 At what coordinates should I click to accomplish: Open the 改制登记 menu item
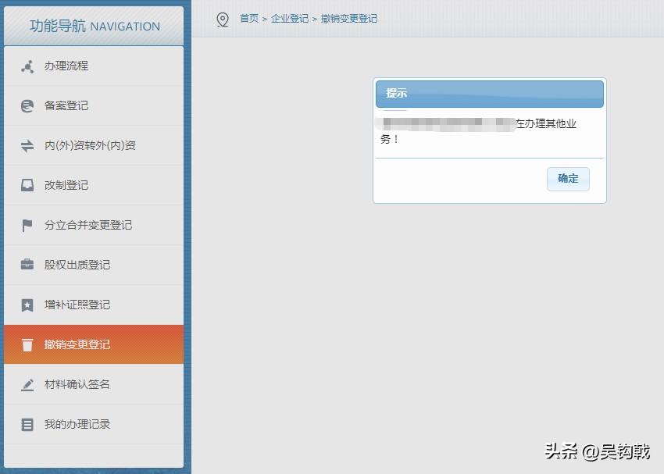click(94, 185)
